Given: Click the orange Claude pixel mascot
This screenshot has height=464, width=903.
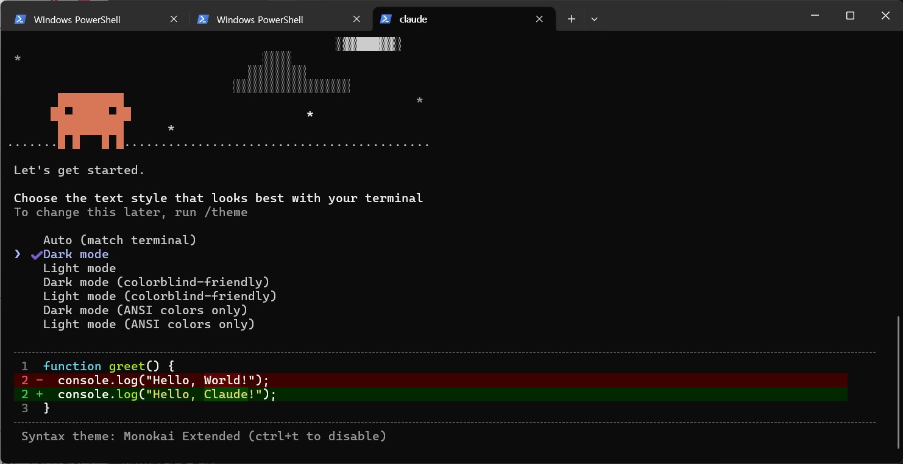Looking at the screenshot, I should [91, 121].
